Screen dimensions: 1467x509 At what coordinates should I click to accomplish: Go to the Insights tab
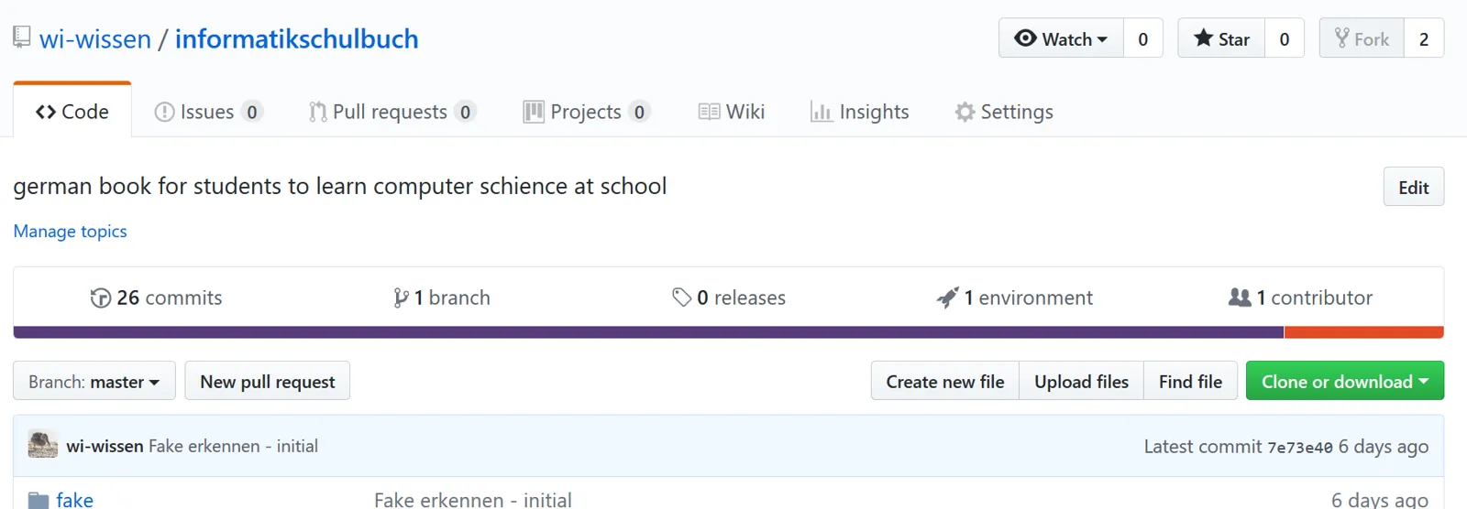(859, 112)
